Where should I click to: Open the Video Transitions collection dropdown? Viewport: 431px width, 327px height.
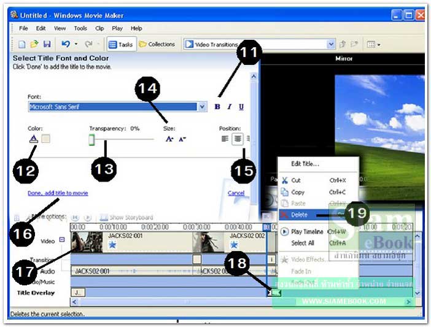click(x=331, y=44)
